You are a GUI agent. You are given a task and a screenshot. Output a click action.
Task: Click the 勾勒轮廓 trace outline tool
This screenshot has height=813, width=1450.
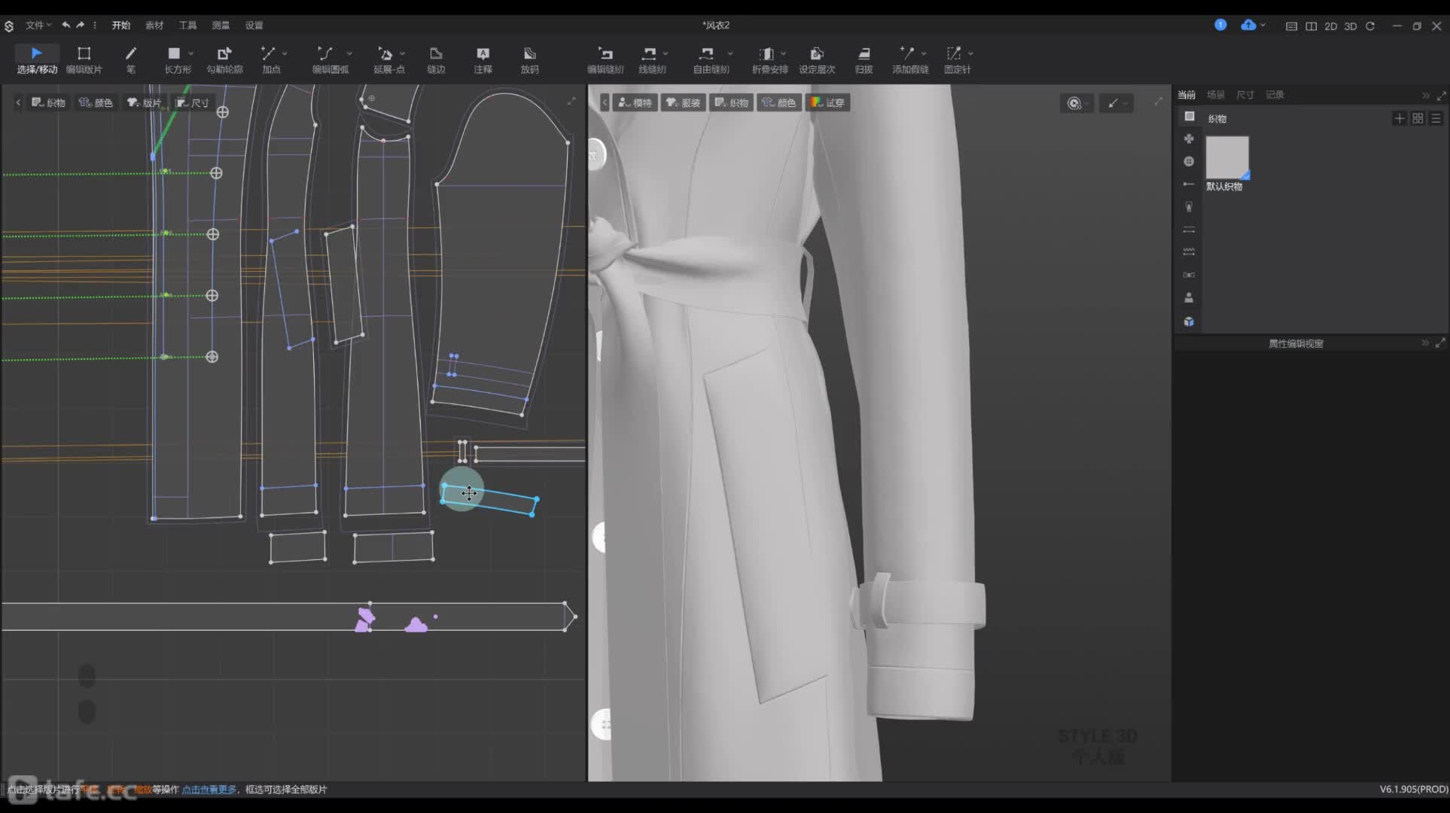pos(224,59)
